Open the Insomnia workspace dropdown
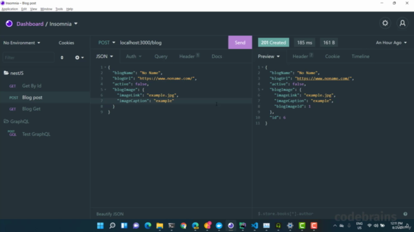 (63, 24)
